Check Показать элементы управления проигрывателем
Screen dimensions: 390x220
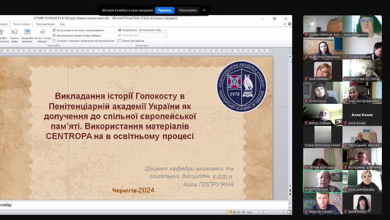coord(54,41)
